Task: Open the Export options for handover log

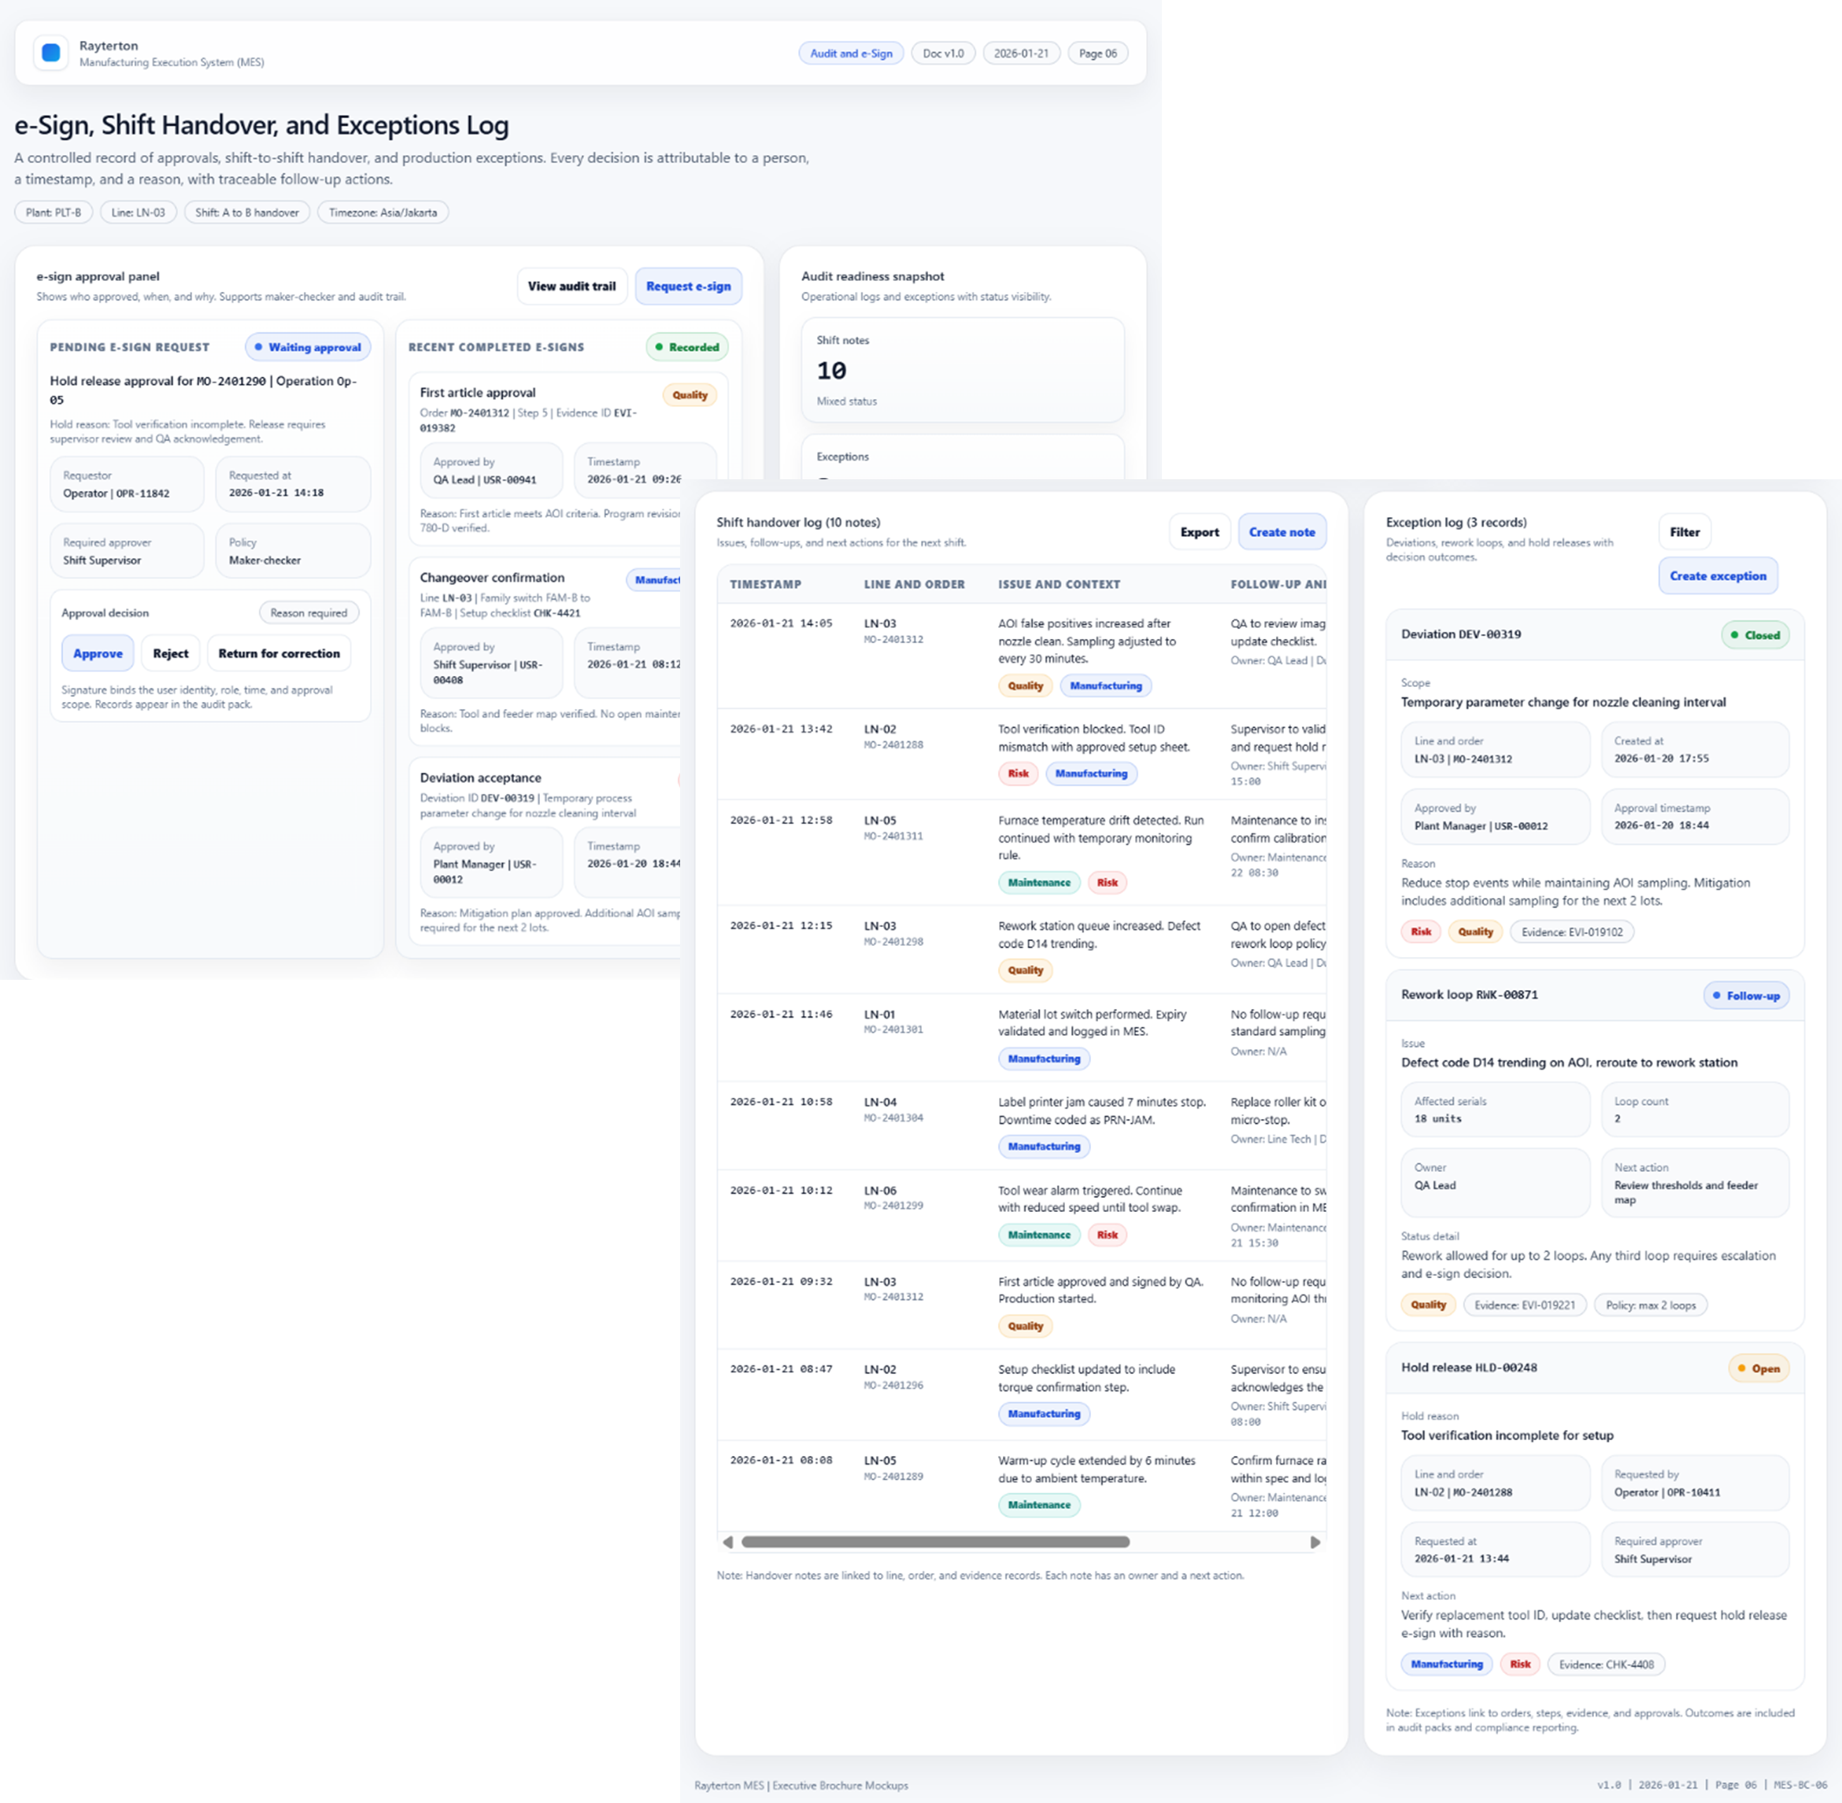Action: (1199, 532)
